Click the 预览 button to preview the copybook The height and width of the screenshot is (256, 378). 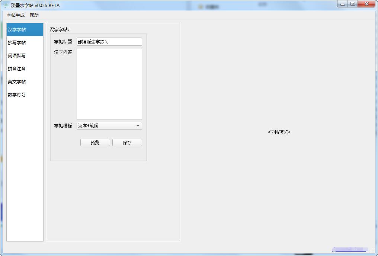tap(95, 142)
